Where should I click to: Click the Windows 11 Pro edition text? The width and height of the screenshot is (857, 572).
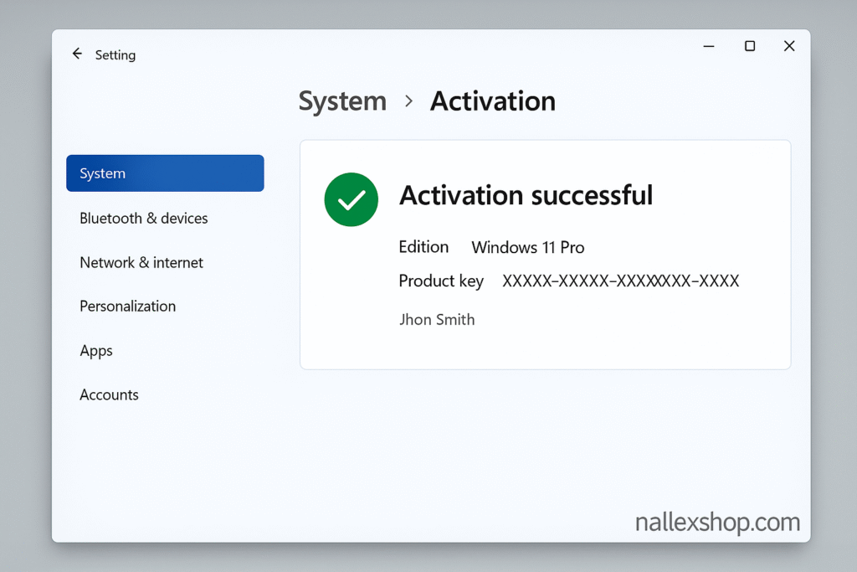click(x=527, y=247)
